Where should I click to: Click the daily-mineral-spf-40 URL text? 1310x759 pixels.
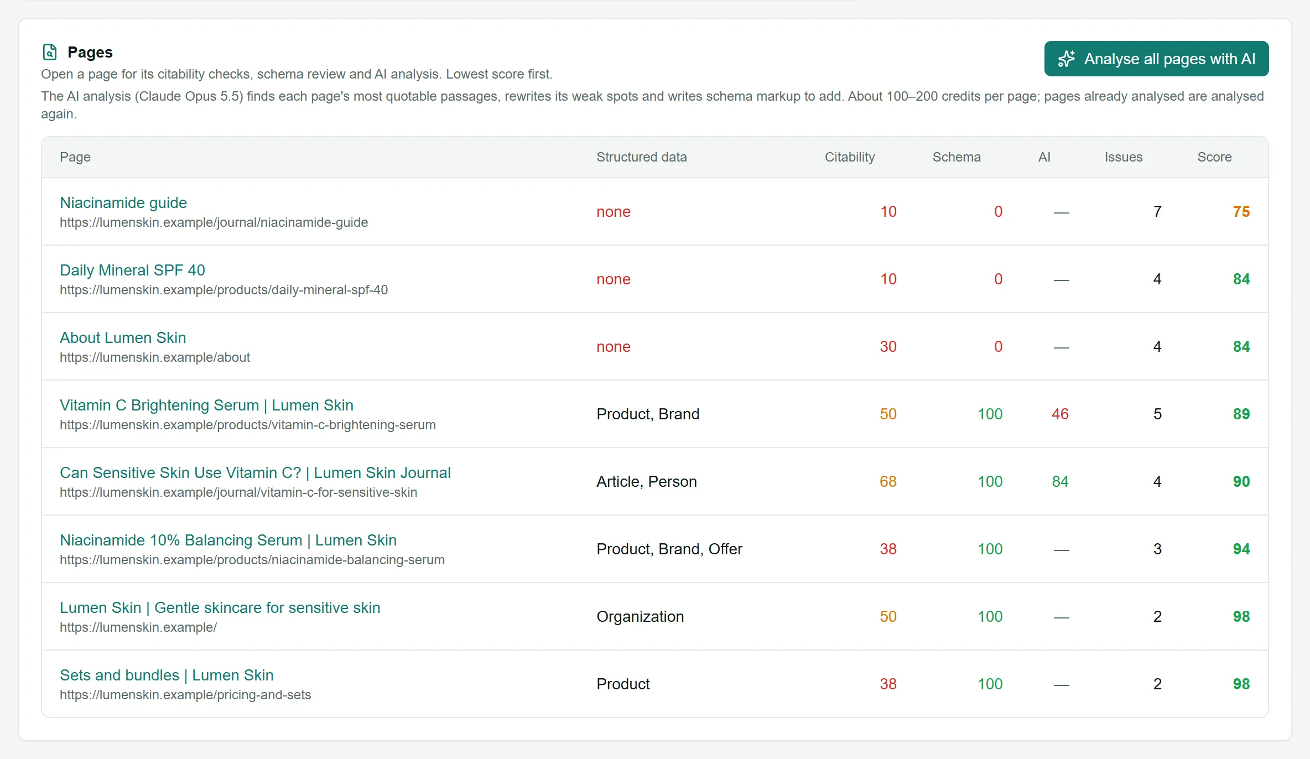(x=223, y=290)
